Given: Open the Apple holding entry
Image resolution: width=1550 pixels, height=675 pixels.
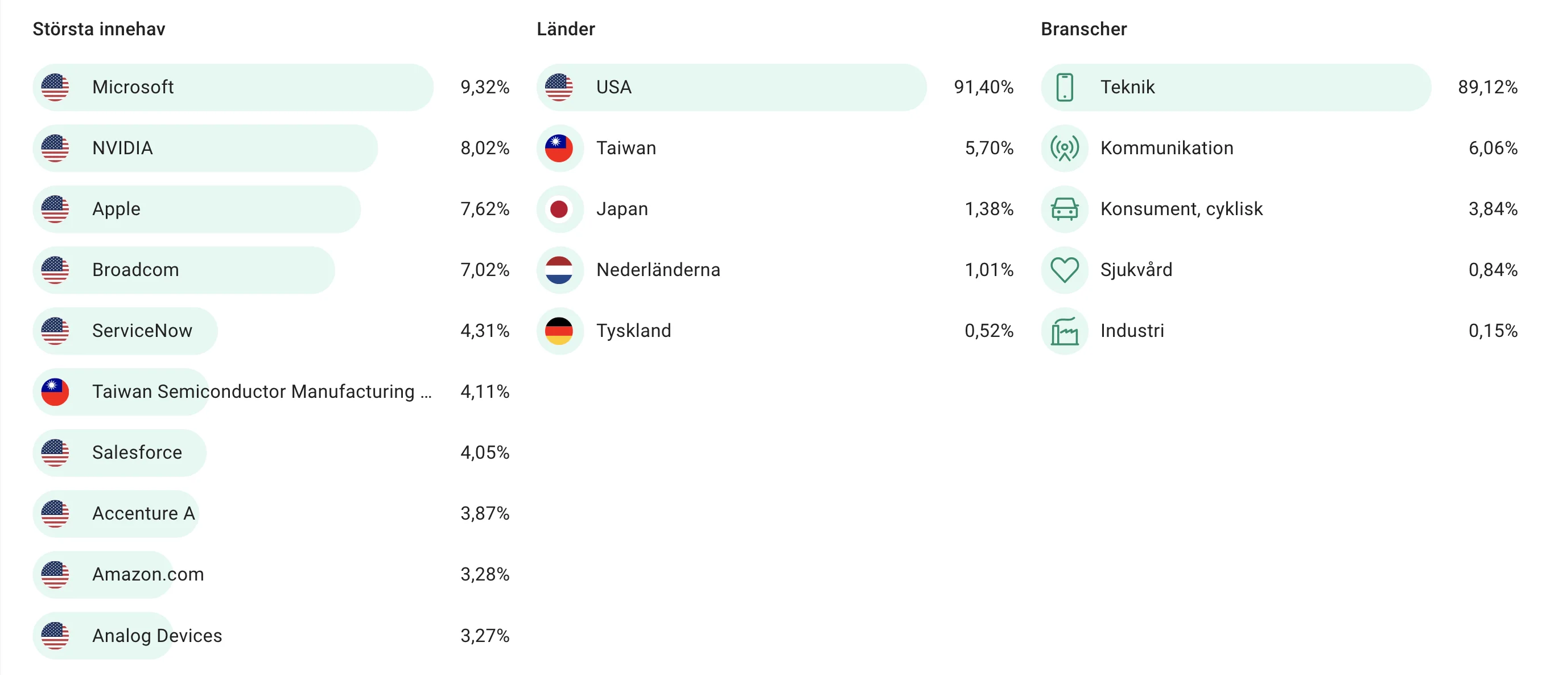Looking at the screenshot, I should 271,209.
